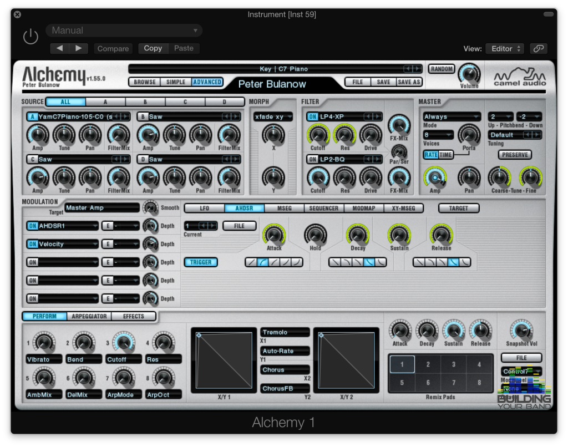Click the Master Amp knob

pos(435,177)
